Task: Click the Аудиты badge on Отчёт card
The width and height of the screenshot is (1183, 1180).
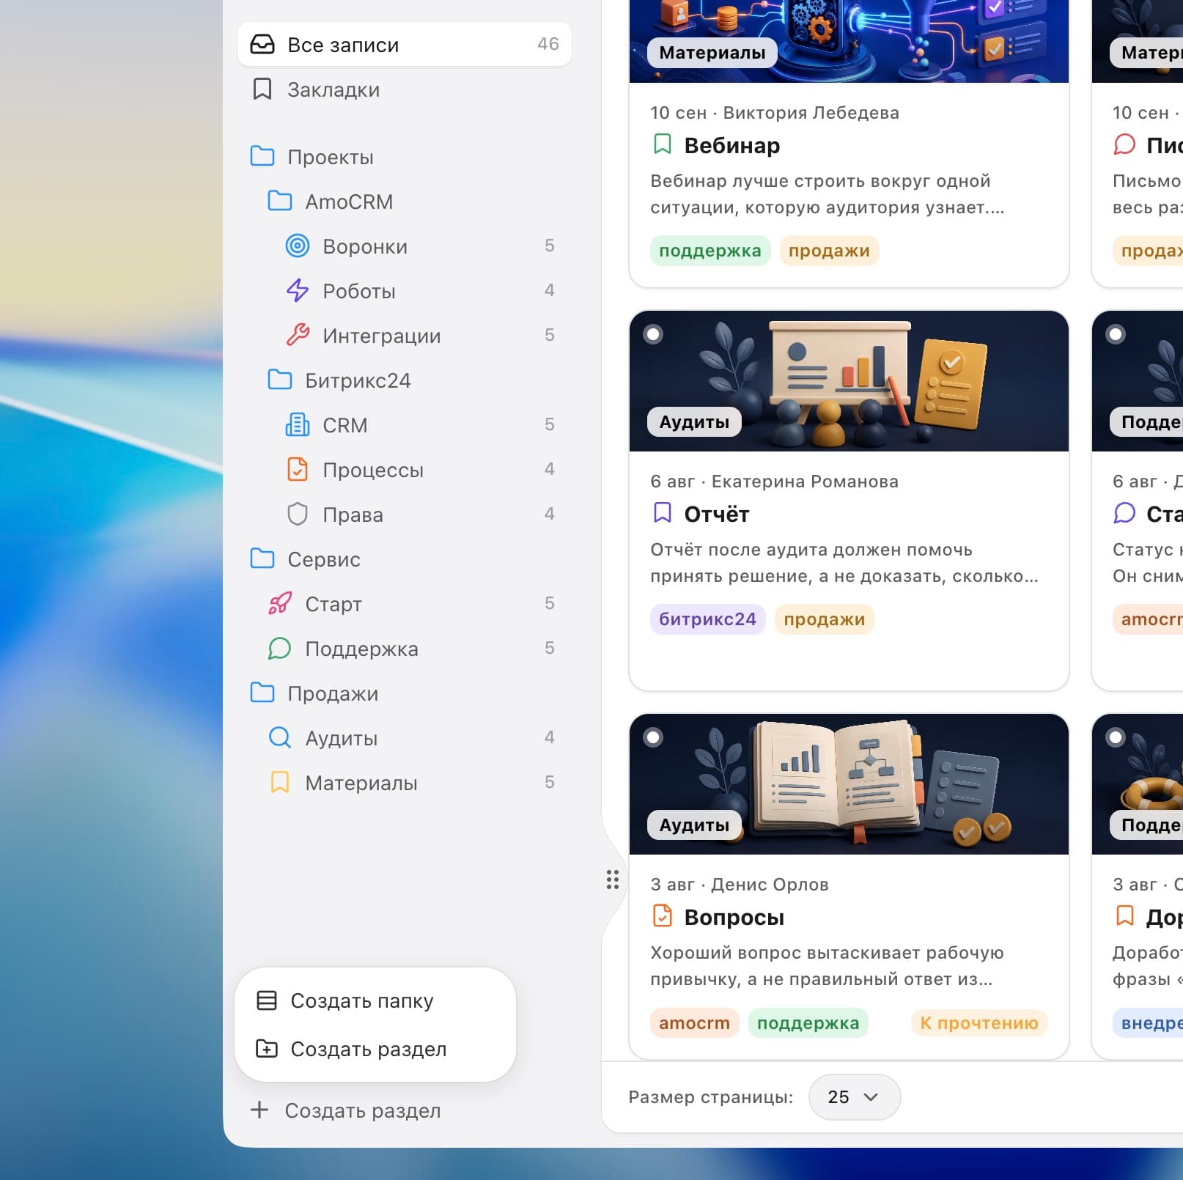Action: (694, 421)
